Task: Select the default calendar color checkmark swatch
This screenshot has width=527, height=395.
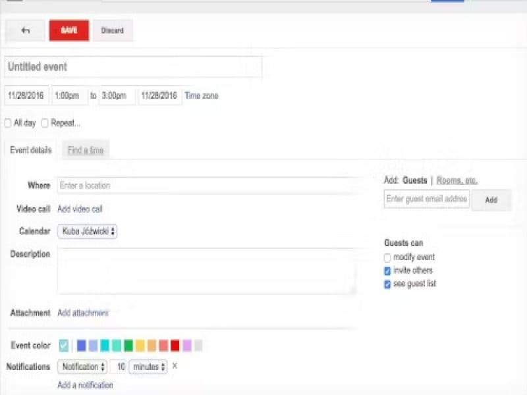Action: tap(63, 345)
